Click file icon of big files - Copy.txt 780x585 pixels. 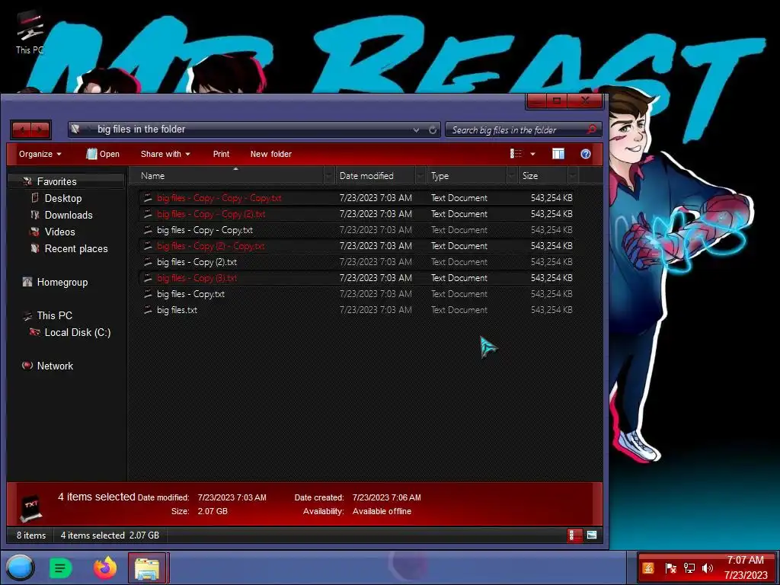click(148, 294)
